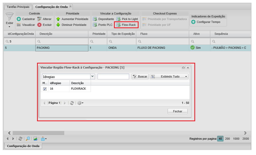
Task: Close the Configuração de Onda tab
Action: (x=70, y=6)
